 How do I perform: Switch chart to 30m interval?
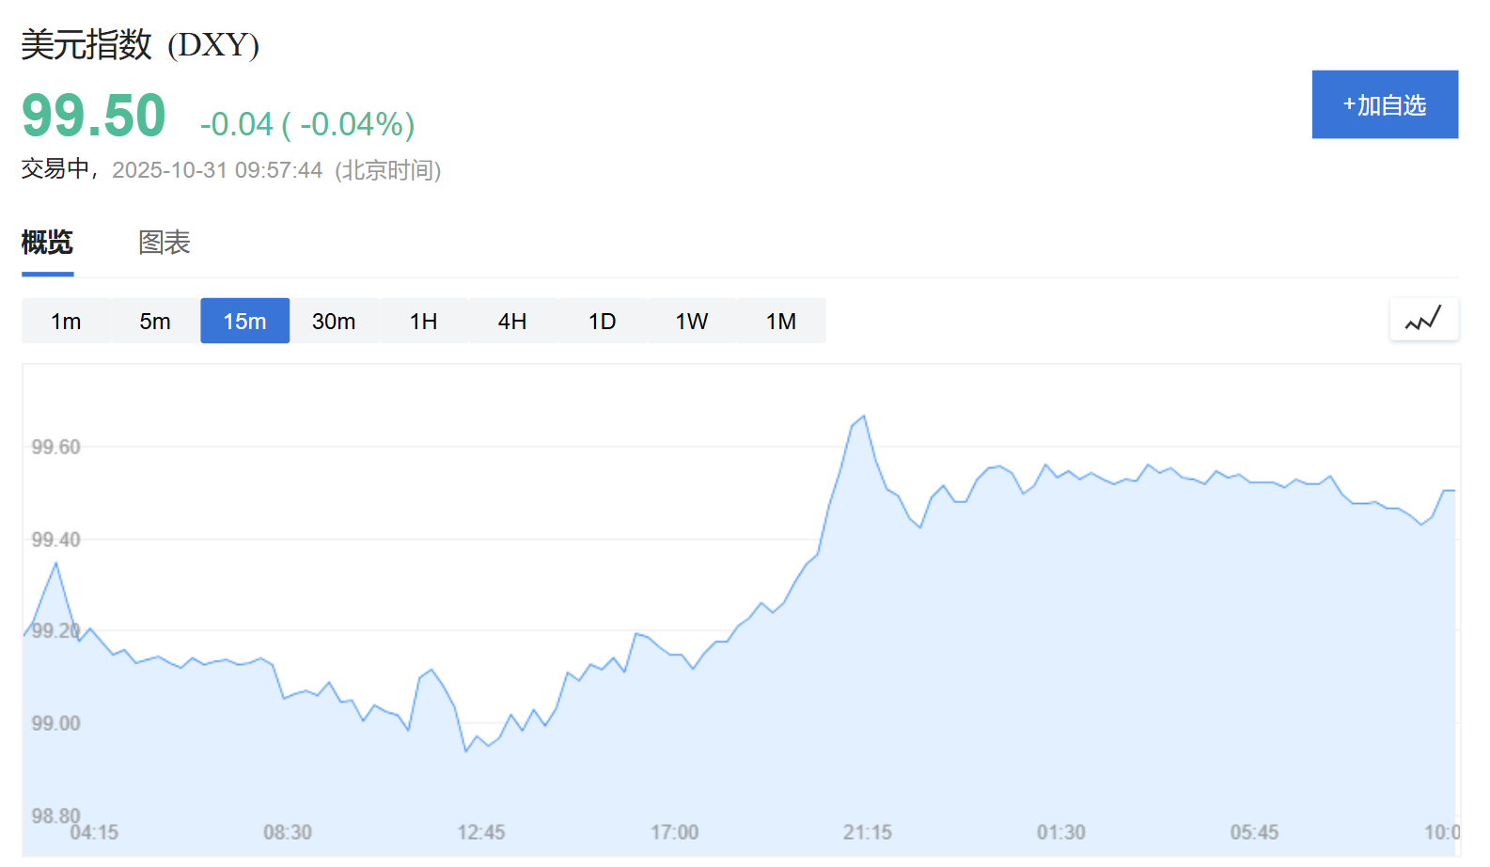334,322
